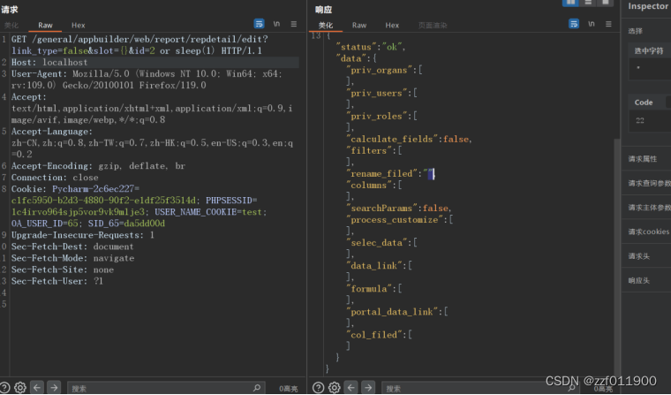Open request search help icon

pyautogui.click(x=4, y=387)
